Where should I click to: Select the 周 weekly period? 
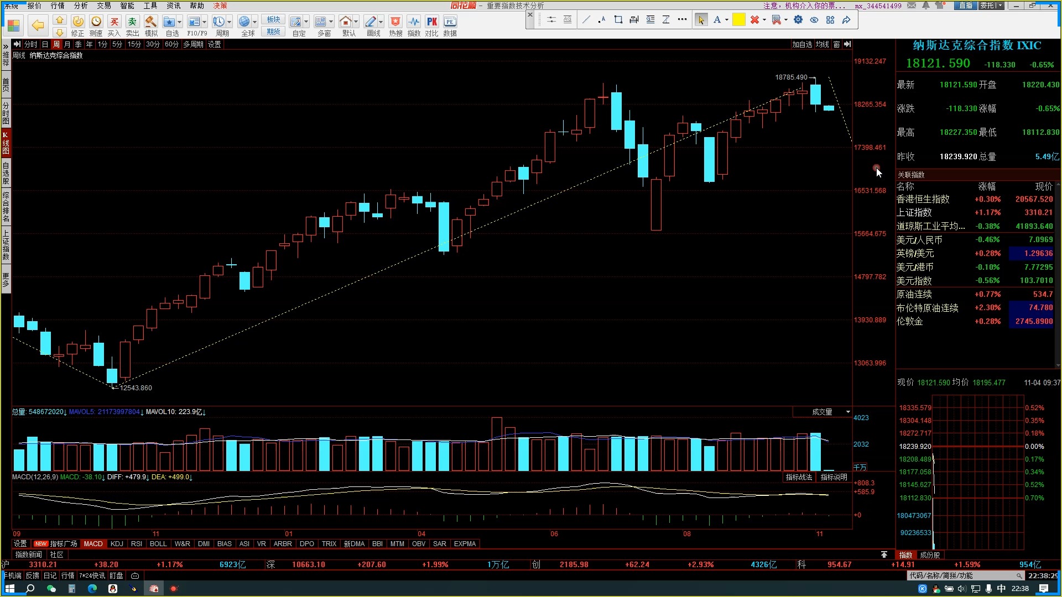56,44
